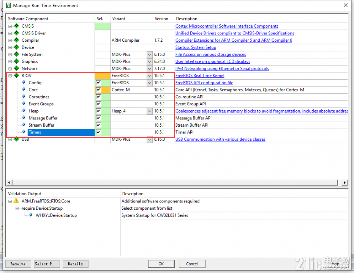The height and width of the screenshot is (273, 354).
Task: Open the USB Communication with various device classes link
Action: [x=220, y=139]
